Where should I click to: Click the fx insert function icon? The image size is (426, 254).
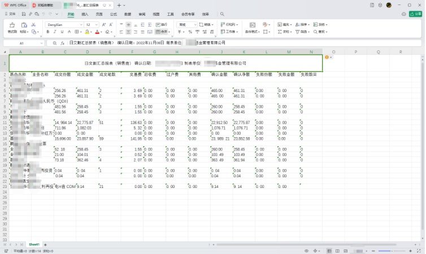63,43
